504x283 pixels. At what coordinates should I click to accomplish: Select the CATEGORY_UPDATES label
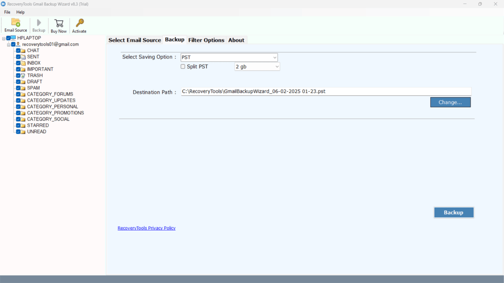51,101
